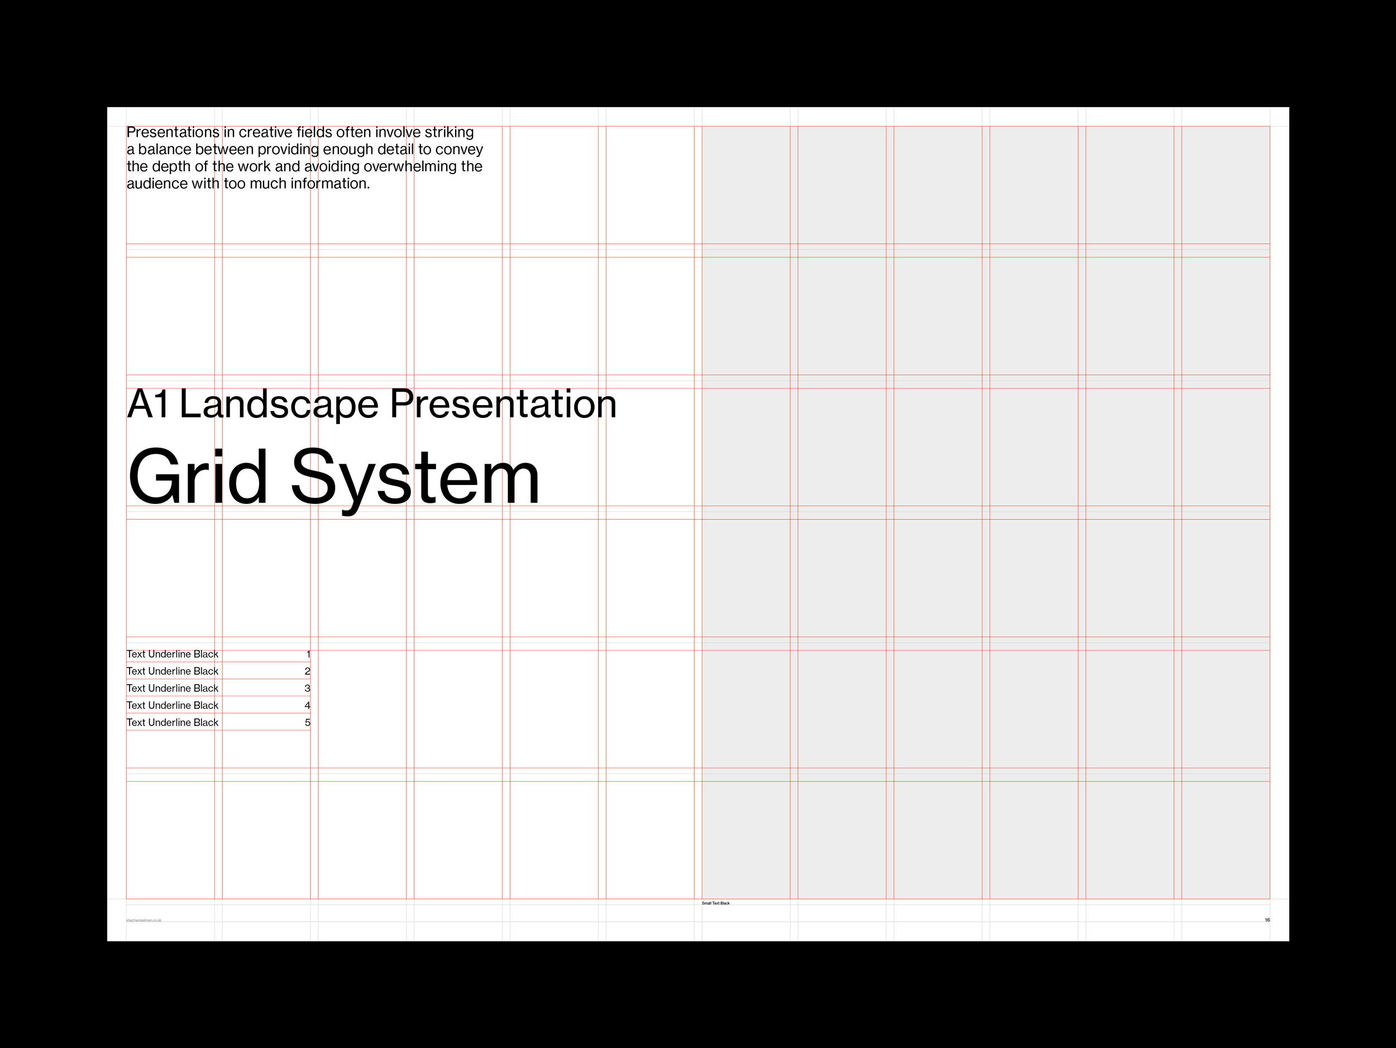The image size is (1396, 1048).
Task: Click fifth 'Text Underline Black' row
Action: [173, 722]
